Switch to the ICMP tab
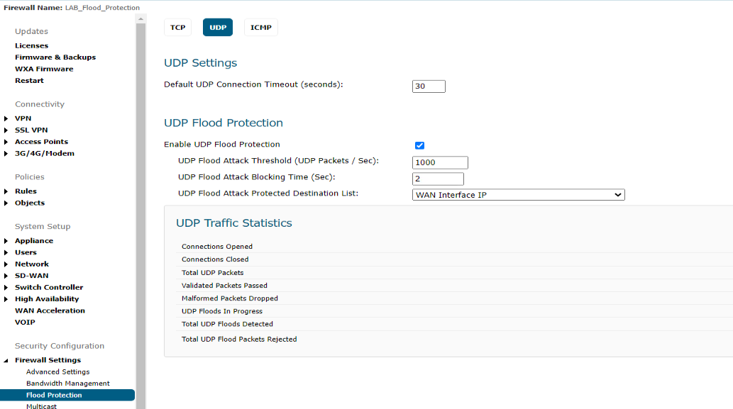The width and height of the screenshot is (733, 409). coord(261,28)
